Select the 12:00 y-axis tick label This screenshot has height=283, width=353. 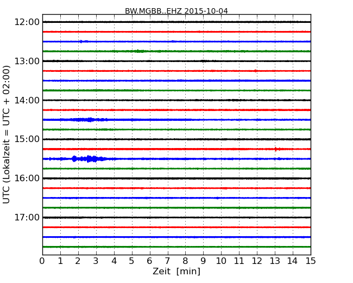click(x=27, y=22)
